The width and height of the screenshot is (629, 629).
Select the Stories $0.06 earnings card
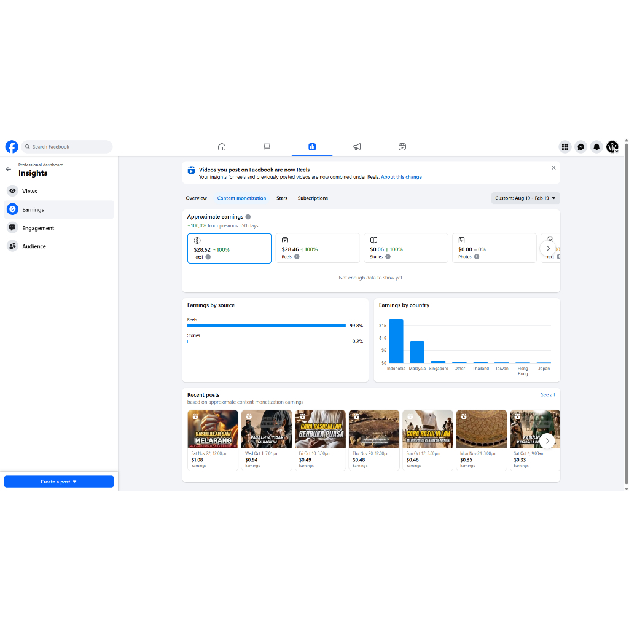tap(405, 248)
